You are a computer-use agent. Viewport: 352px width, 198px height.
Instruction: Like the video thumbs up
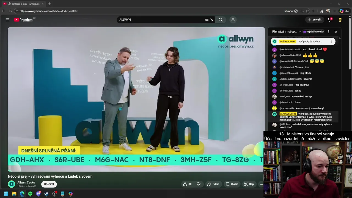[x=188, y=184]
